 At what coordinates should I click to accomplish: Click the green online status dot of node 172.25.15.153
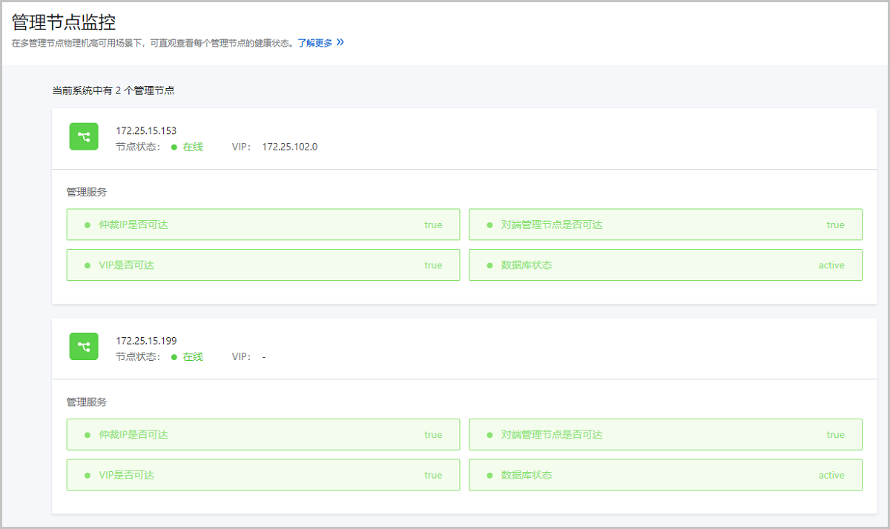(x=174, y=147)
